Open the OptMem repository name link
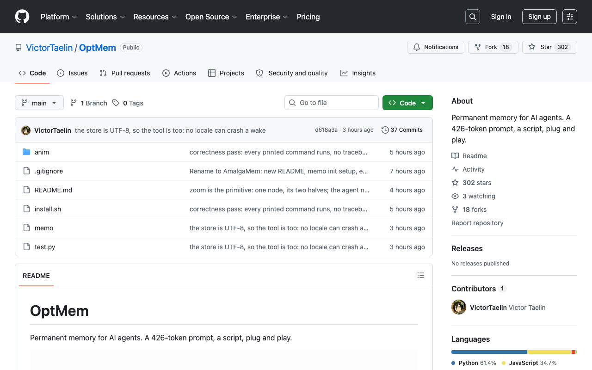Image resolution: width=592 pixels, height=370 pixels. [x=98, y=48]
